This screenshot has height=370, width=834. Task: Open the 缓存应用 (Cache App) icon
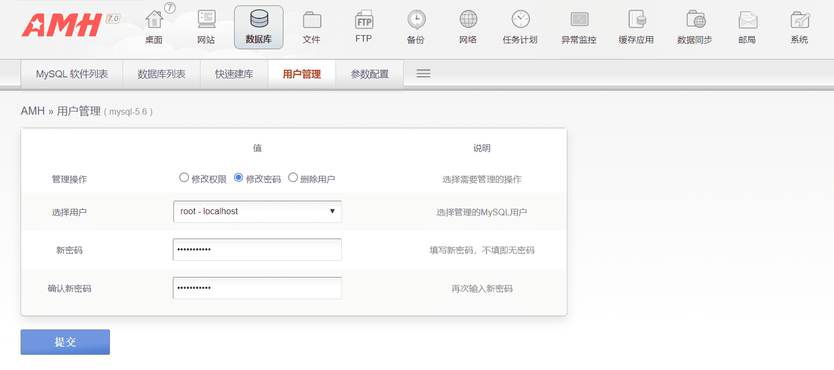click(635, 24)
